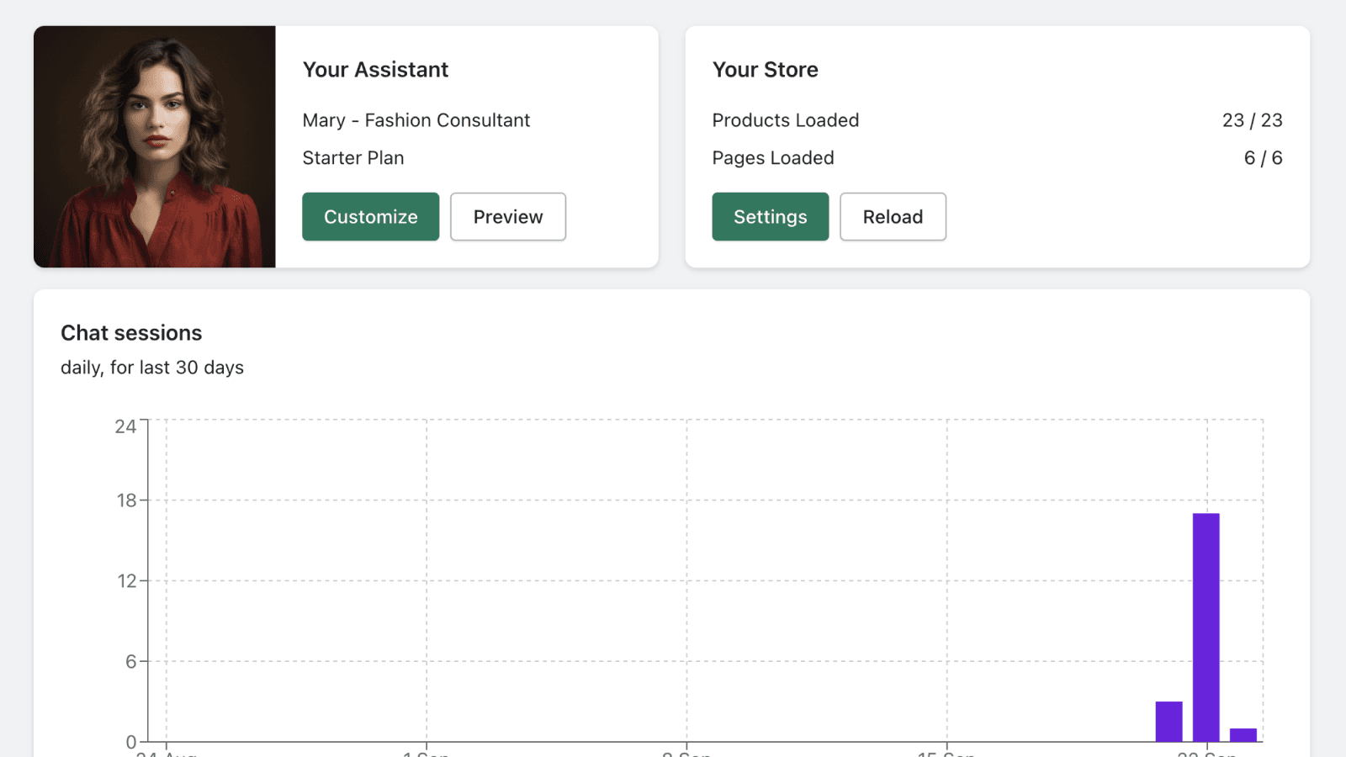The height and width of the screenshot is (757, 1346).
Task: Click the 12 label on the y-axis
Action: (x=126, y=581)
